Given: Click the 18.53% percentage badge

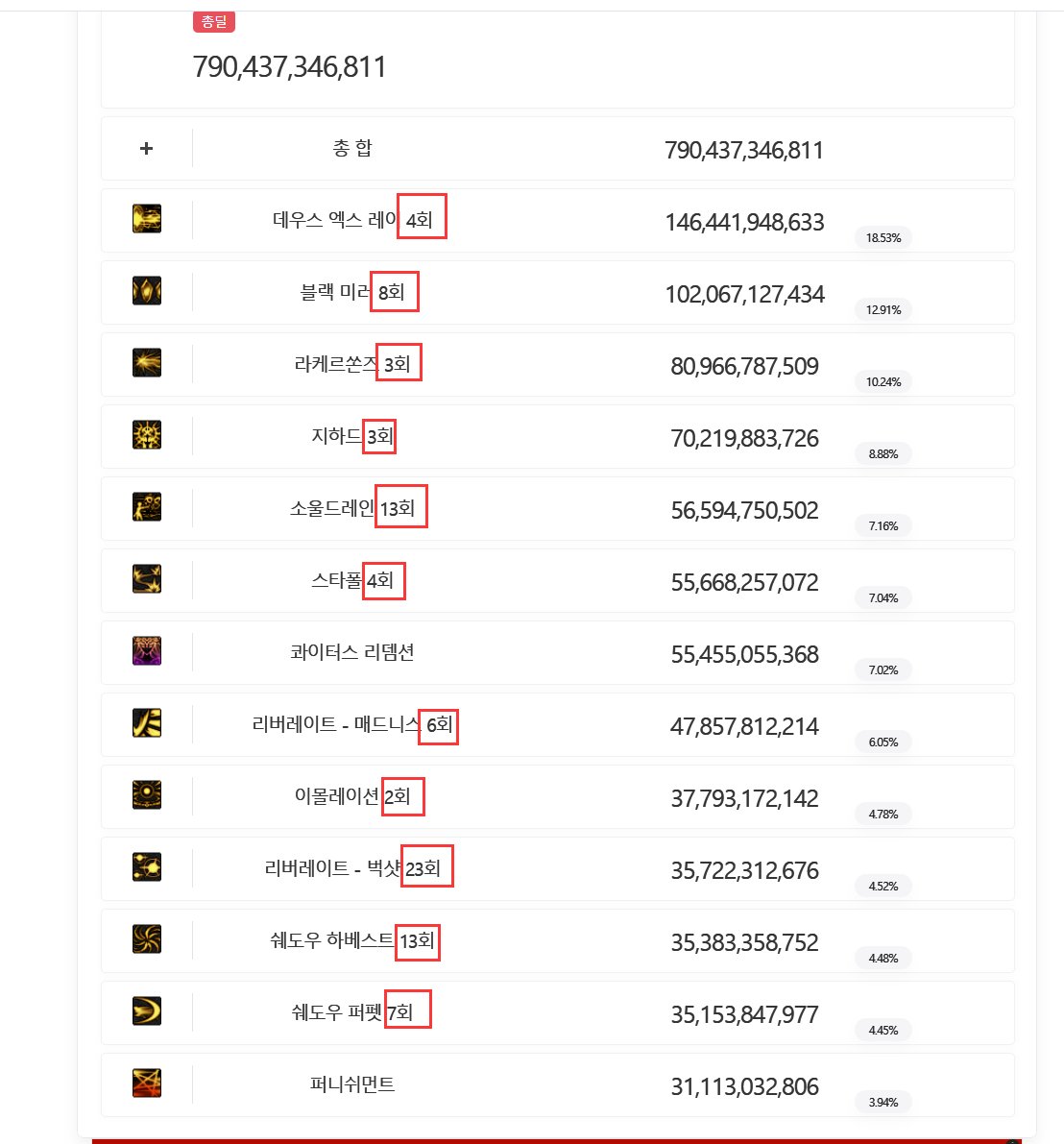Looking at the screenshot, I should coord(883,238).
